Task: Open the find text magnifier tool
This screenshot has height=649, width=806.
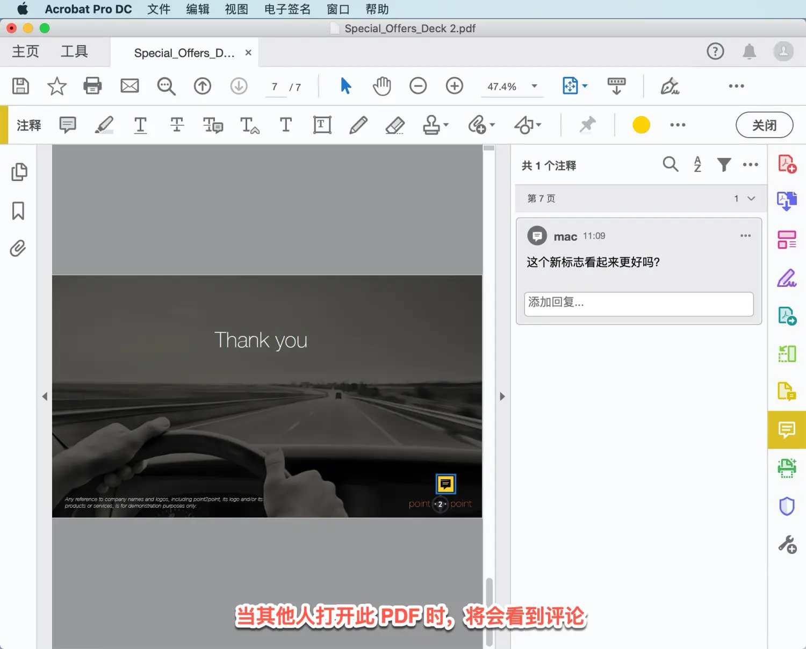Action: tap(166, 86)
